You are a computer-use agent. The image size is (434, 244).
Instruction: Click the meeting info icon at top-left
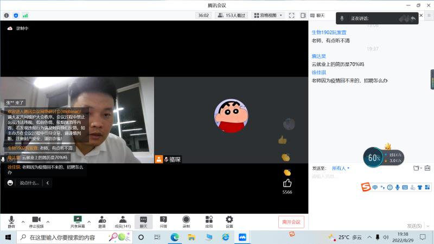coord(7,15)
